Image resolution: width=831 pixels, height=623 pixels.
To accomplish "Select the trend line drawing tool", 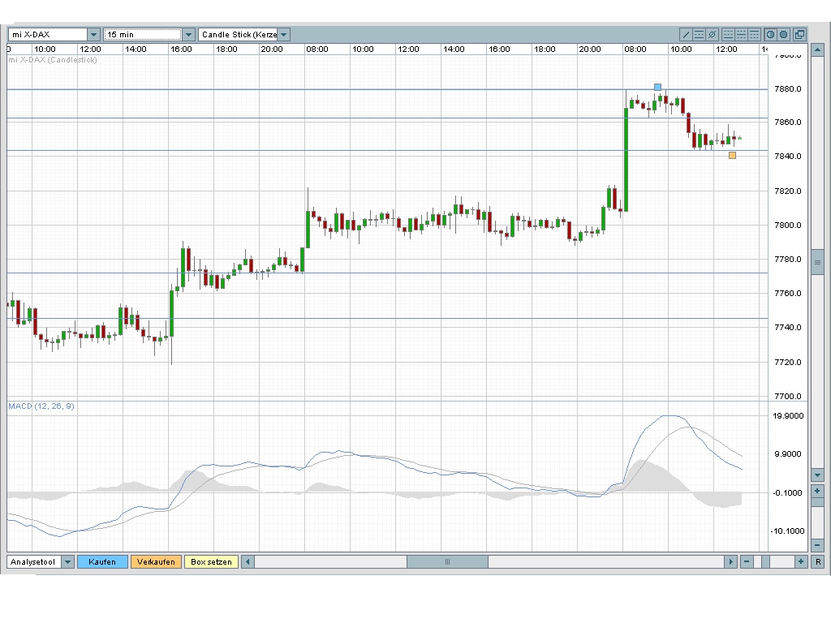I will [686, 34].
